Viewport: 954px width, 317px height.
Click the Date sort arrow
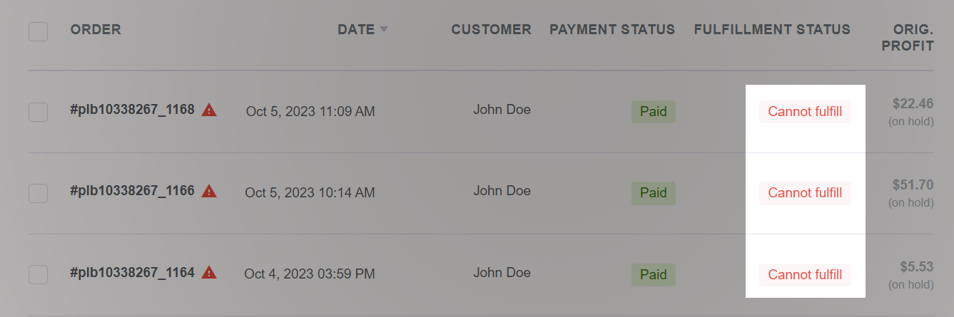point(384,30)
